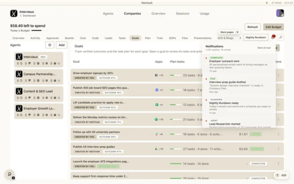Click CREATED BY NEOTASK badge on SEO pages goal

[87, 93]
